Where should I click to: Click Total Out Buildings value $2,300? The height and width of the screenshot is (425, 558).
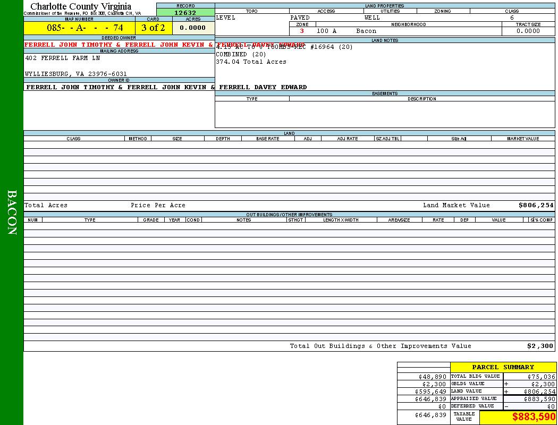[x=540, y=346]
